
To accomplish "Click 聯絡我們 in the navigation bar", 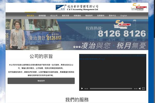I will pyautogui.click(x=89, y=15).
